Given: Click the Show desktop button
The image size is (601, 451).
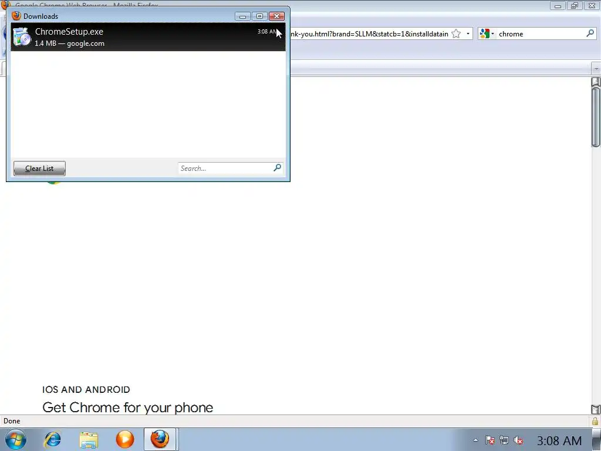Looking at the screenshot, I should [x=597, y=440].
